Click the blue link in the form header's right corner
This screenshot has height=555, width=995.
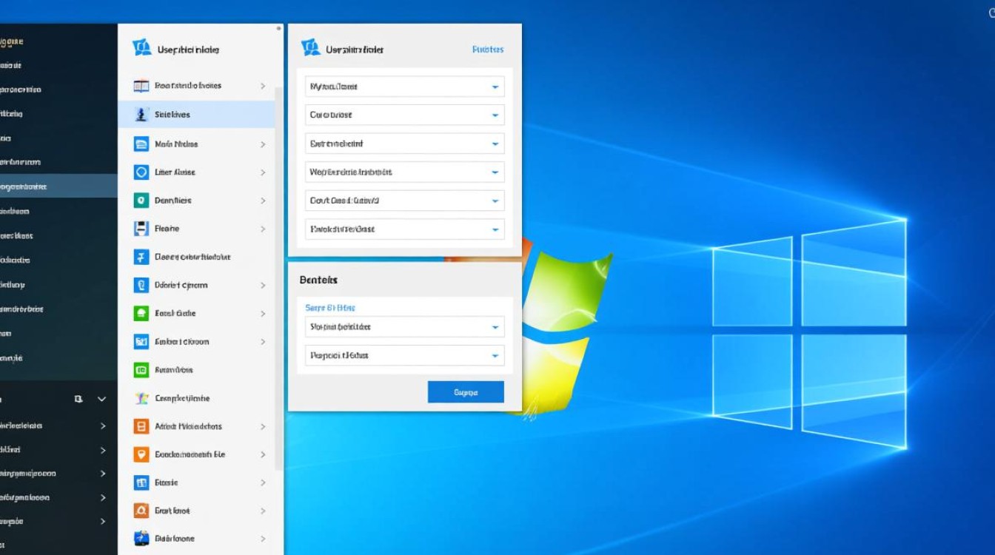487,50
